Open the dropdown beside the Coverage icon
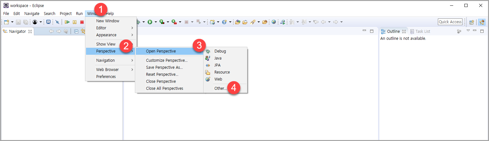Viewport: 489px width, 141px height. coord(168,22)
